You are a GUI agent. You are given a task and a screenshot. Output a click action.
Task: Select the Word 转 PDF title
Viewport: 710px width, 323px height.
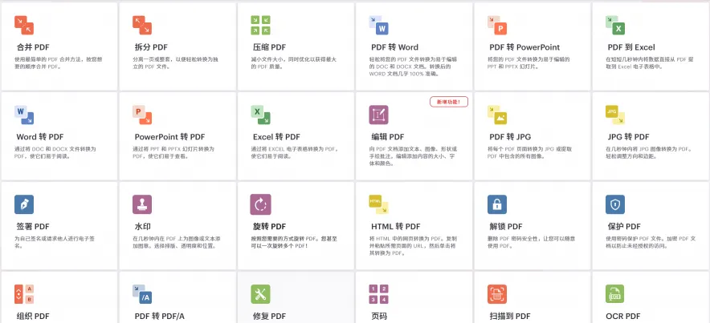[x=40, y=137]
